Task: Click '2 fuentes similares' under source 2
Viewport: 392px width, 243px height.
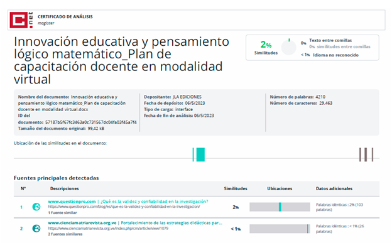Action: 65,234
